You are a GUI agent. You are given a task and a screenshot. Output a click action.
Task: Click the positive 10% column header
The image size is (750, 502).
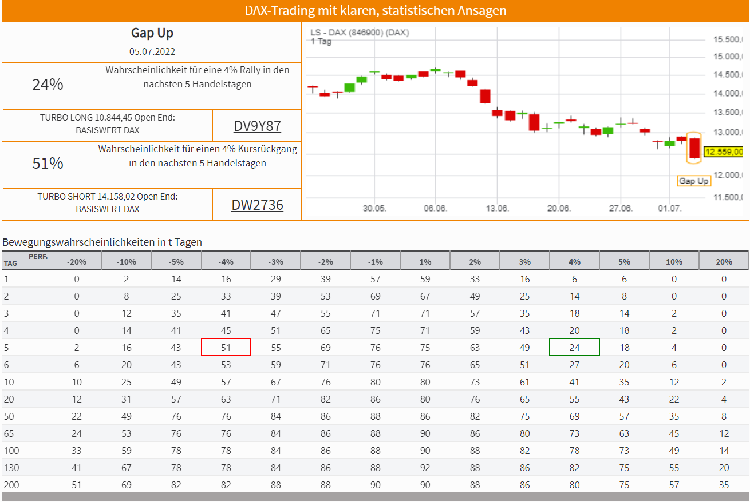pos(674,262)
